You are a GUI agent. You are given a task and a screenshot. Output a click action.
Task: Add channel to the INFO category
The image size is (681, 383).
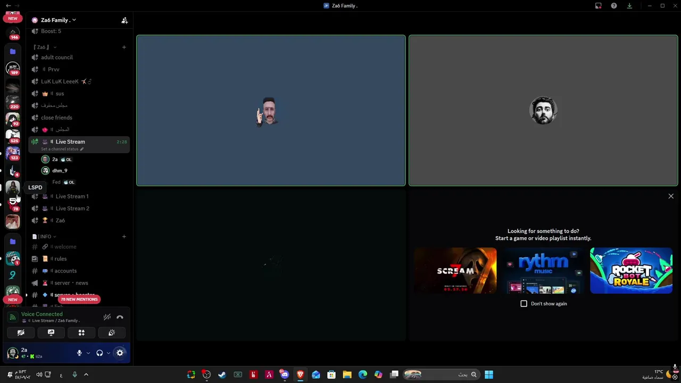click(124, 237)
